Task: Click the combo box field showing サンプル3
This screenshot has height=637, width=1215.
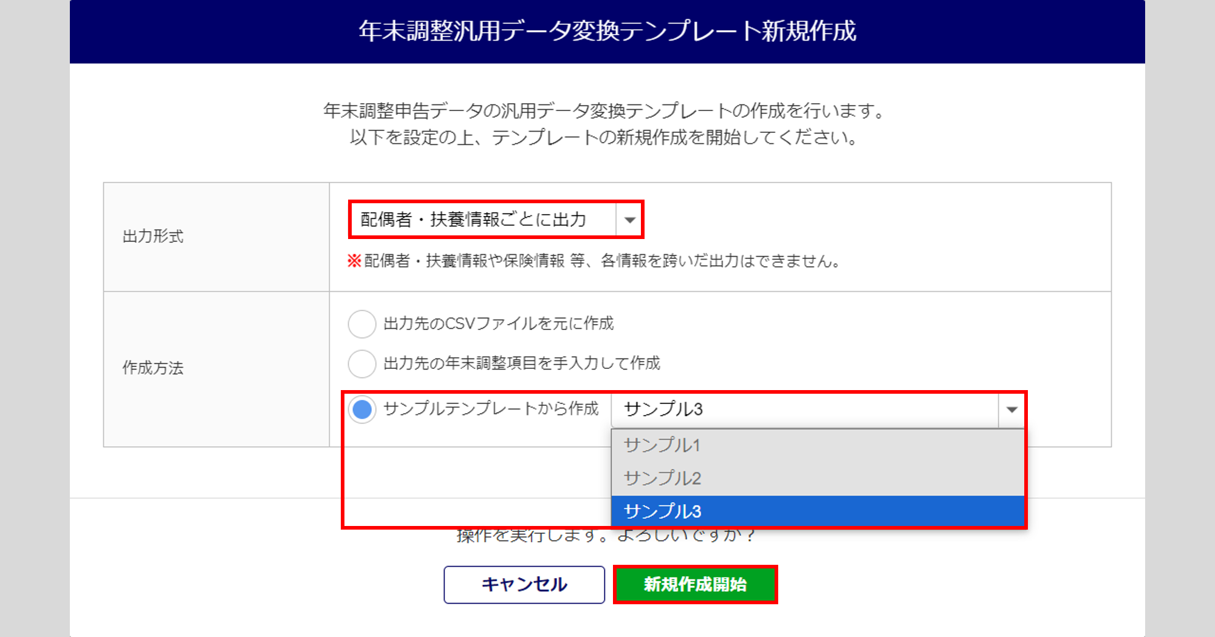Action: pyautogui.click(x=803, y=409)
